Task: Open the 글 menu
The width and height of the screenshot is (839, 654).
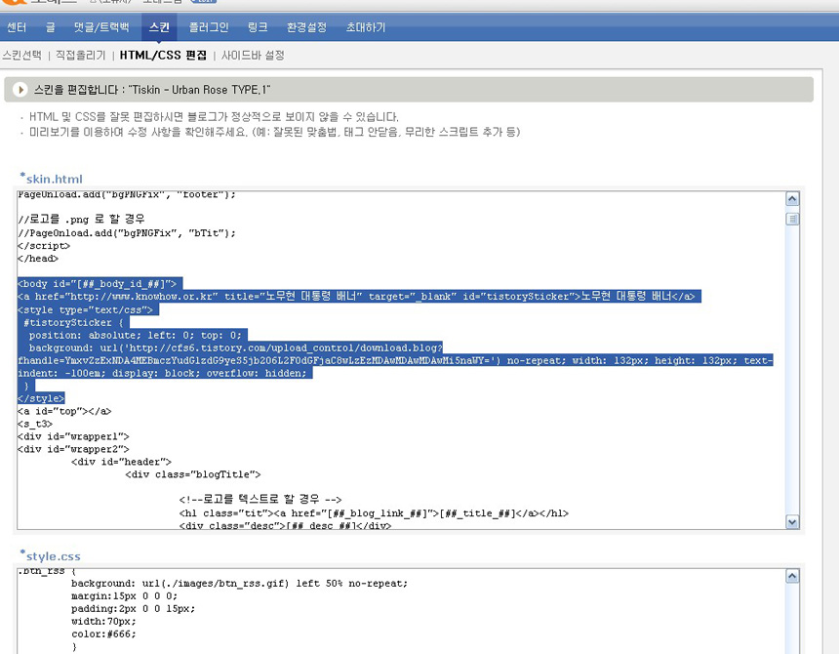Action: click(x=51, y=27)
